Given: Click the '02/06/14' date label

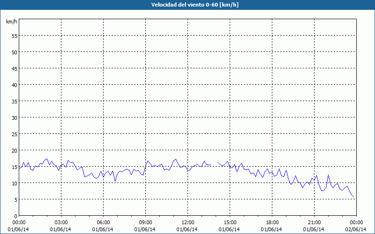Looking at the screenshot, I should point(356,229).
